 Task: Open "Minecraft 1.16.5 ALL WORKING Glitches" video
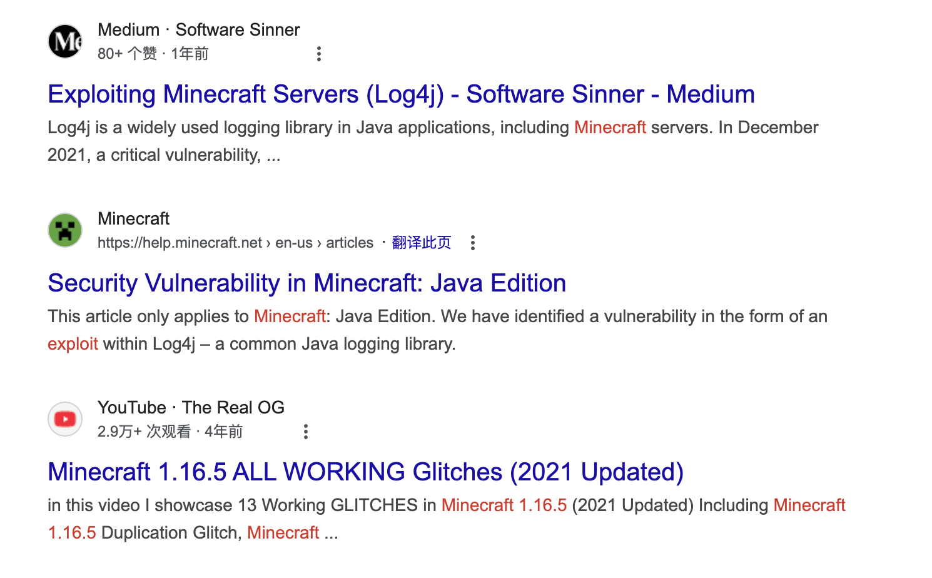(365, 472)
